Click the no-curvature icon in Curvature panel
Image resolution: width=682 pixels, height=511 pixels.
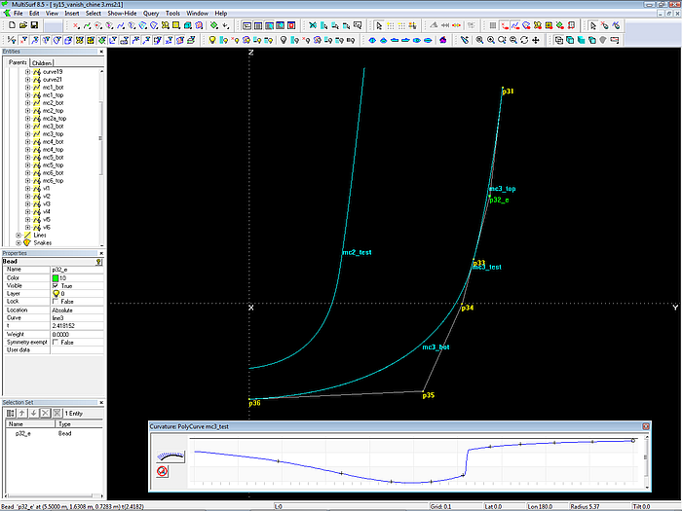(x=160, y=469)
